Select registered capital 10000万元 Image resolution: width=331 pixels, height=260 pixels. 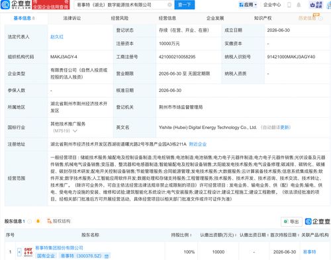pos(169,44)
